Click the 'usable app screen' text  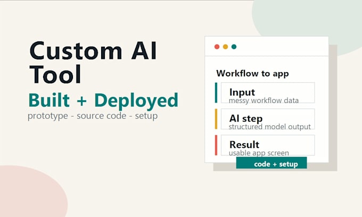point(259,153)
